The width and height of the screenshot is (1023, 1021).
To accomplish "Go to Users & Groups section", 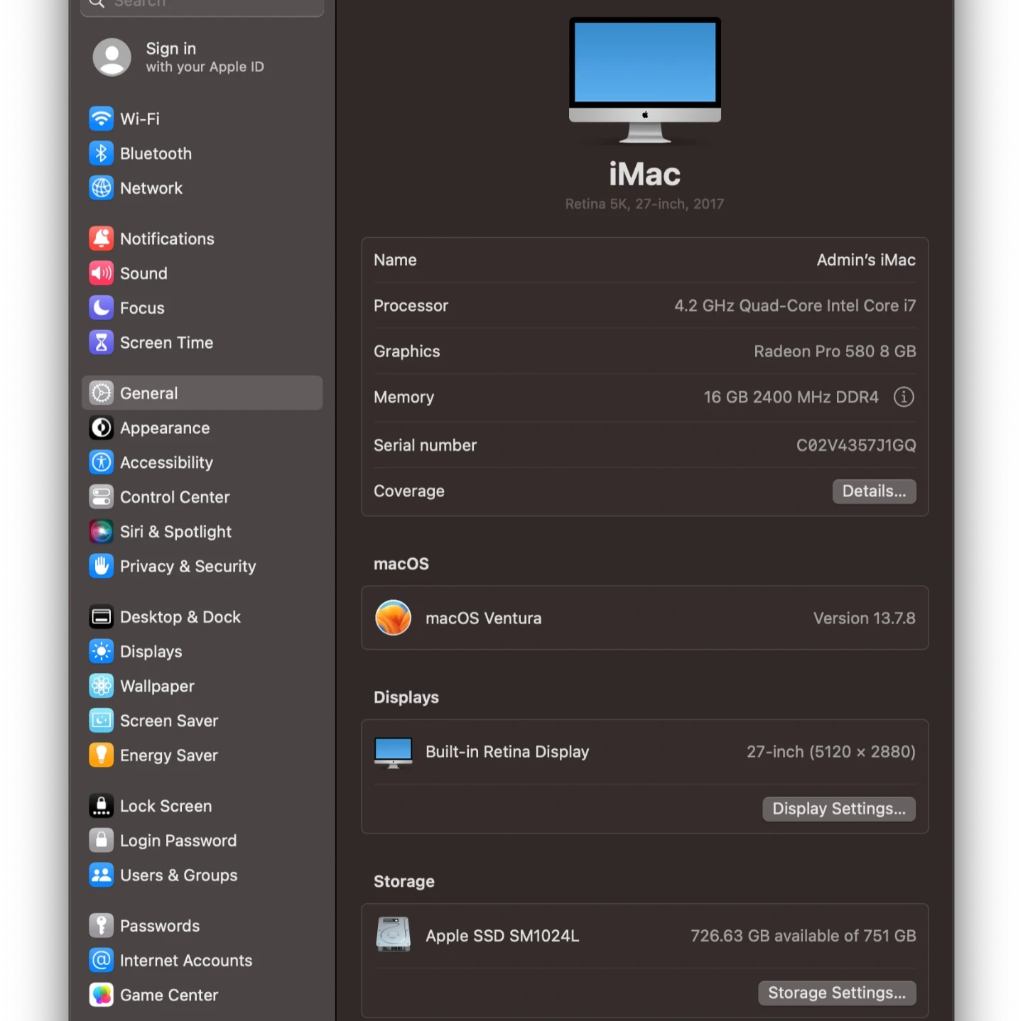I will [x=178, y=875].
